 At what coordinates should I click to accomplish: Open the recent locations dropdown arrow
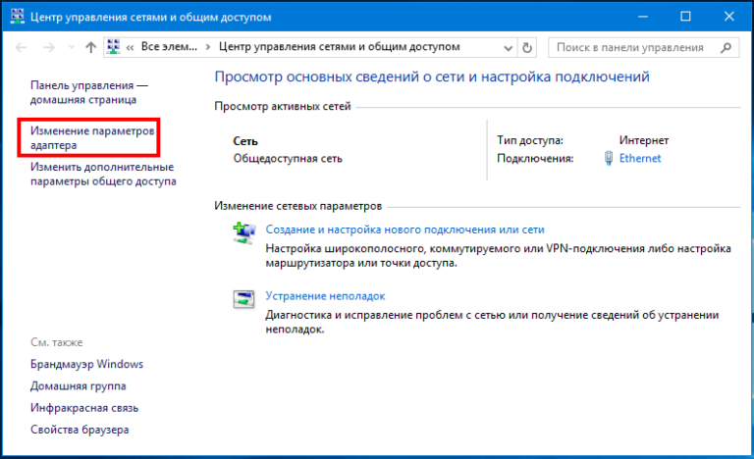click(70, 47)
